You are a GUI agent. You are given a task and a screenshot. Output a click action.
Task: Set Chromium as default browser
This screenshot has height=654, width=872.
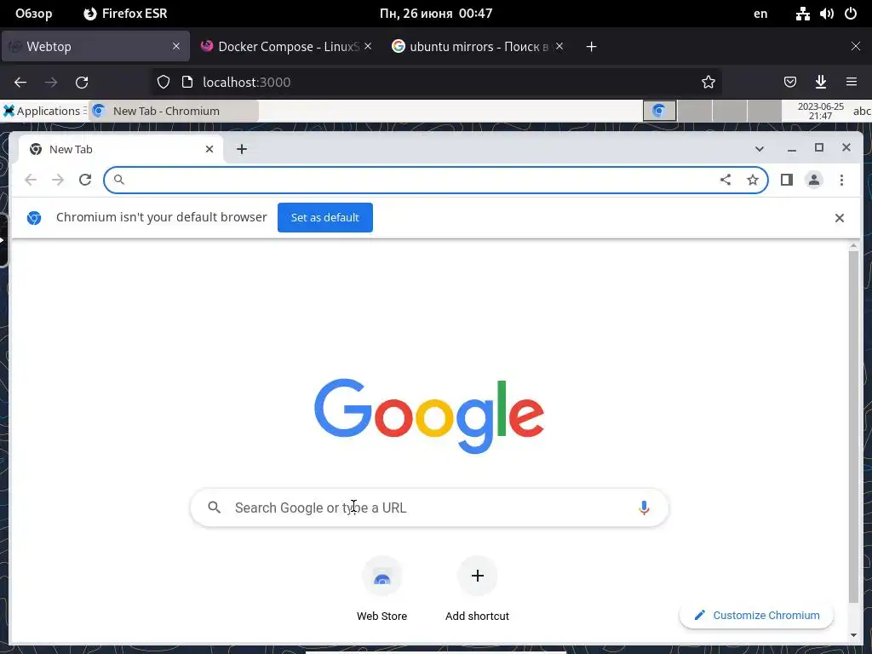coord(324,217)
